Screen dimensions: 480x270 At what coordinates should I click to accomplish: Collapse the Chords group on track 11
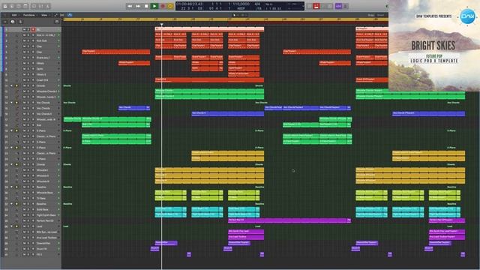12,85
